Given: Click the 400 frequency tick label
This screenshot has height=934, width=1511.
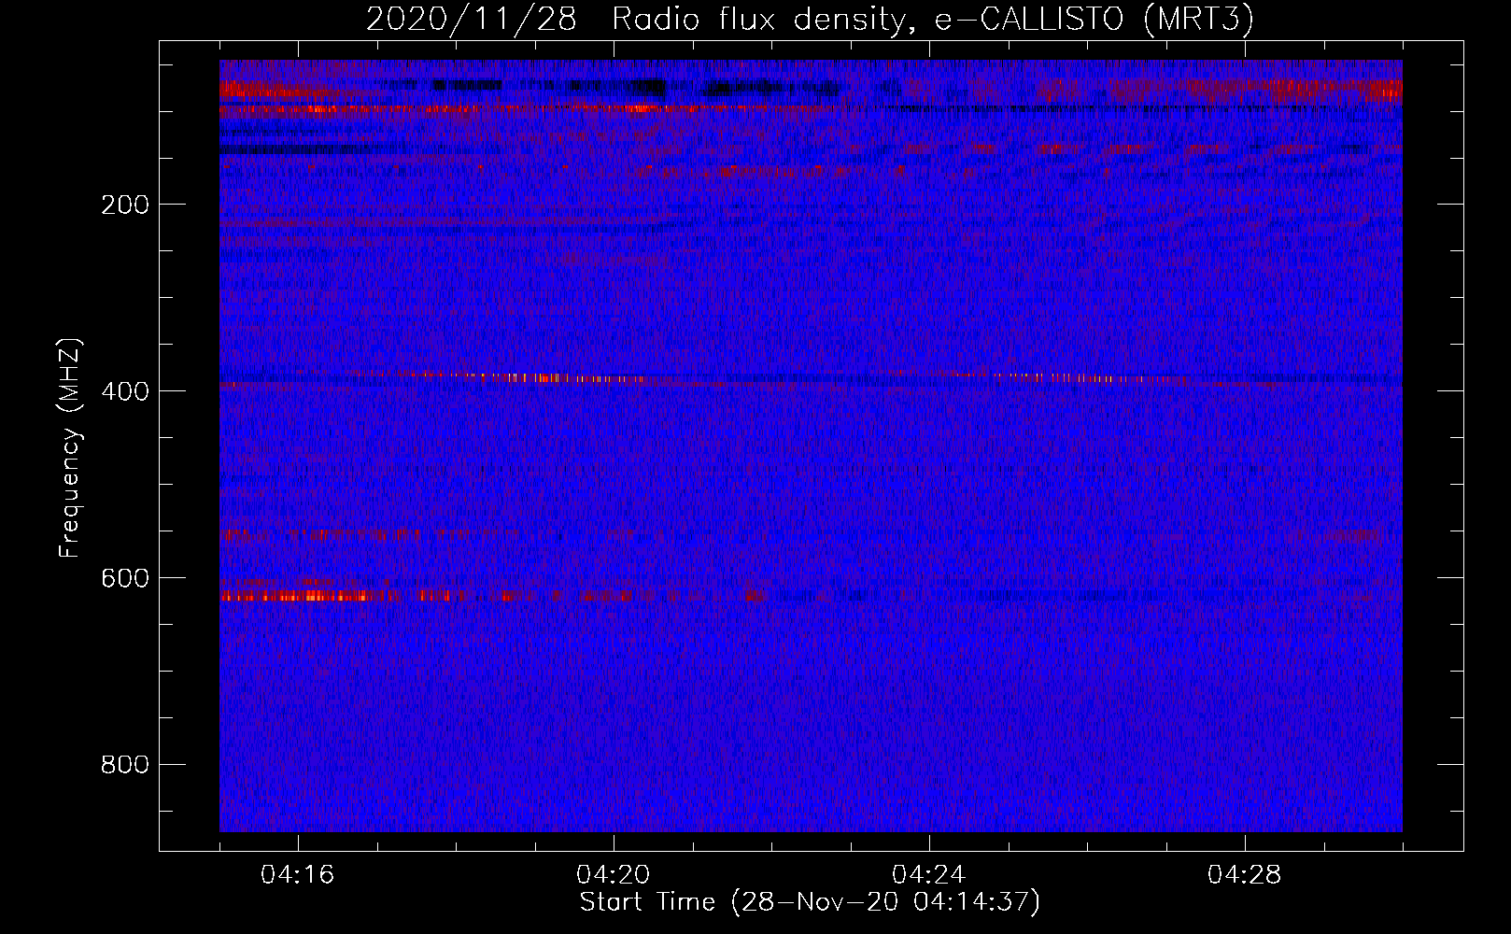Looking at the screenshot, I should click(125, 391).
